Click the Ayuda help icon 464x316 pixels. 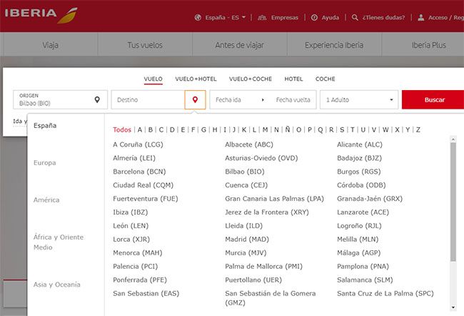point(314,17)
